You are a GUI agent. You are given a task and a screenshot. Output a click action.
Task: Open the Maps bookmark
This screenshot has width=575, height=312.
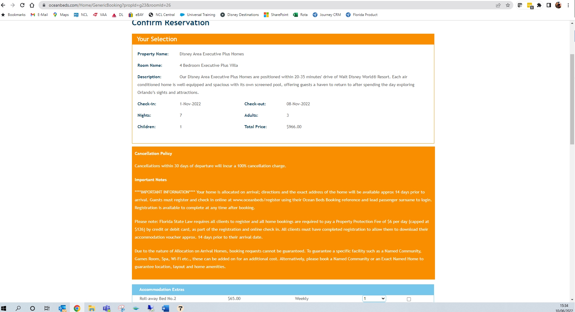pos(61,15)
